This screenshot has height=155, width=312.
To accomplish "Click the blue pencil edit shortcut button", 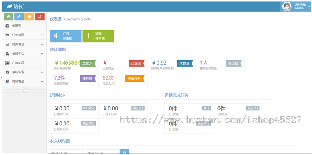I will tap(19, 17).
